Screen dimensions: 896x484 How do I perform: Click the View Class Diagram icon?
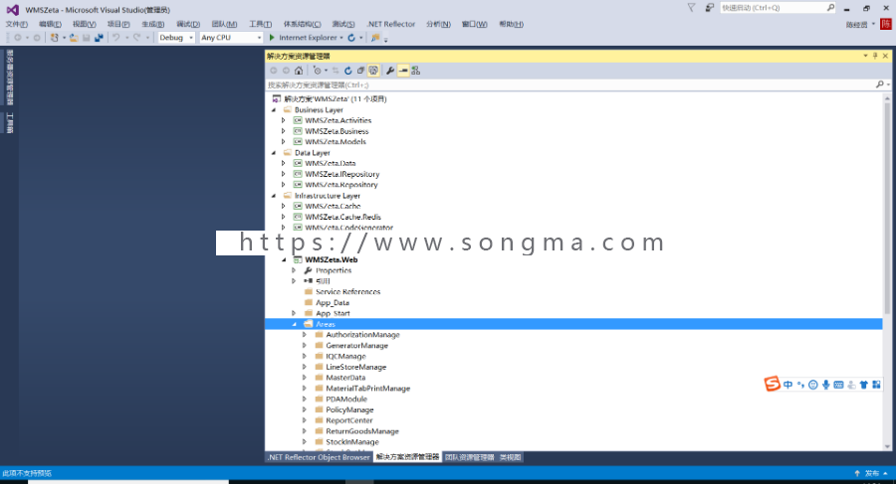tap(416, 71)
